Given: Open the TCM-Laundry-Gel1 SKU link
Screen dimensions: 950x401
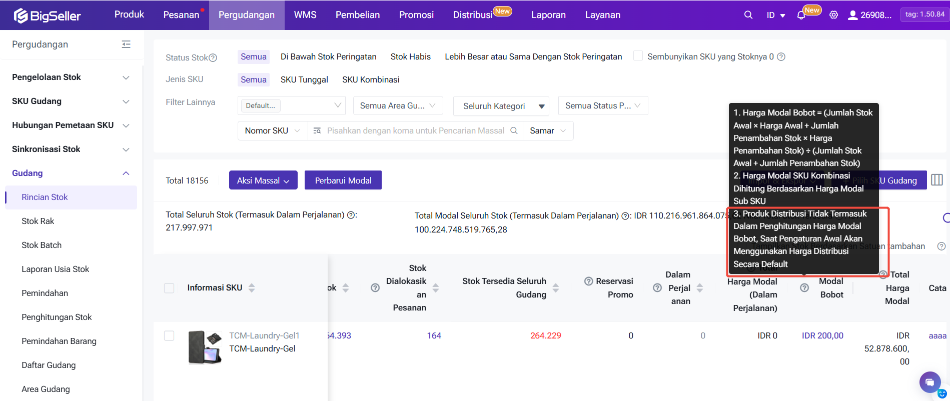Looking at the screenshot, I should click(264, 335).
